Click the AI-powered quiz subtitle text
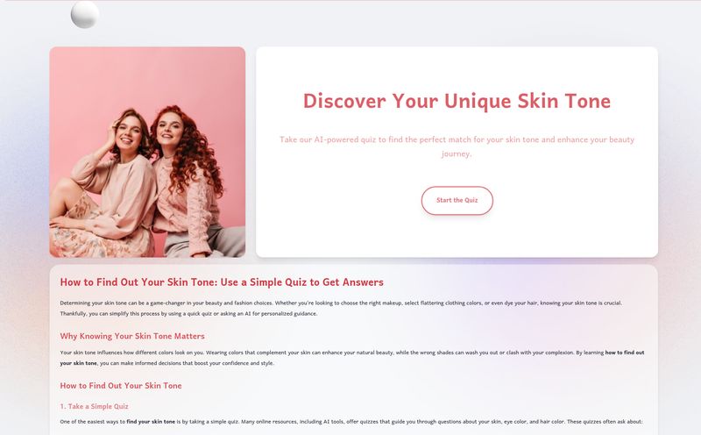This screenshot has width=701, height=435. point(457,146)
